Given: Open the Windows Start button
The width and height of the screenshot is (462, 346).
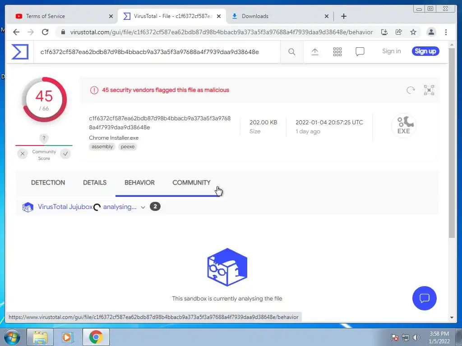Looking at the screenshot, I should (12, 337).
